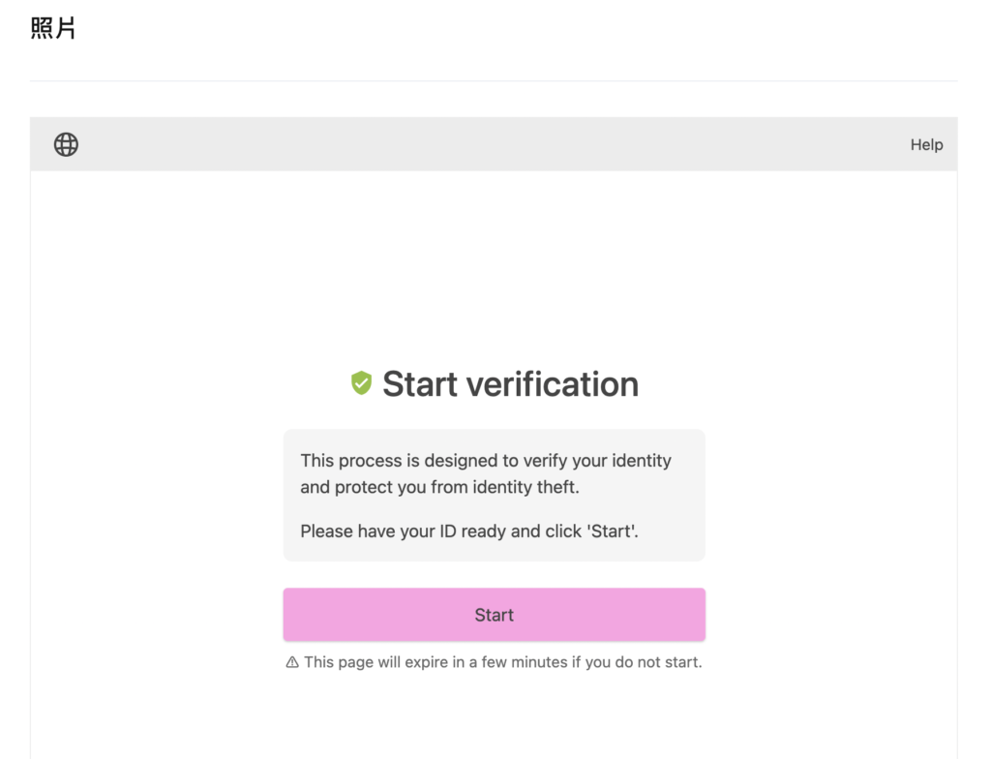
Task: Click the "Start verification" heading
Action: pyautogui.click(x=510, y=384)
